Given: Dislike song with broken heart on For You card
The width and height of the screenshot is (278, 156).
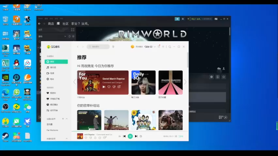Looking at the screenshot, I should point(114,87).
